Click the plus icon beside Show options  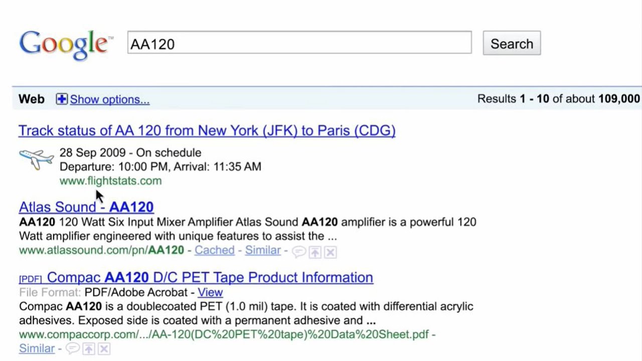[x=62, y=99]
